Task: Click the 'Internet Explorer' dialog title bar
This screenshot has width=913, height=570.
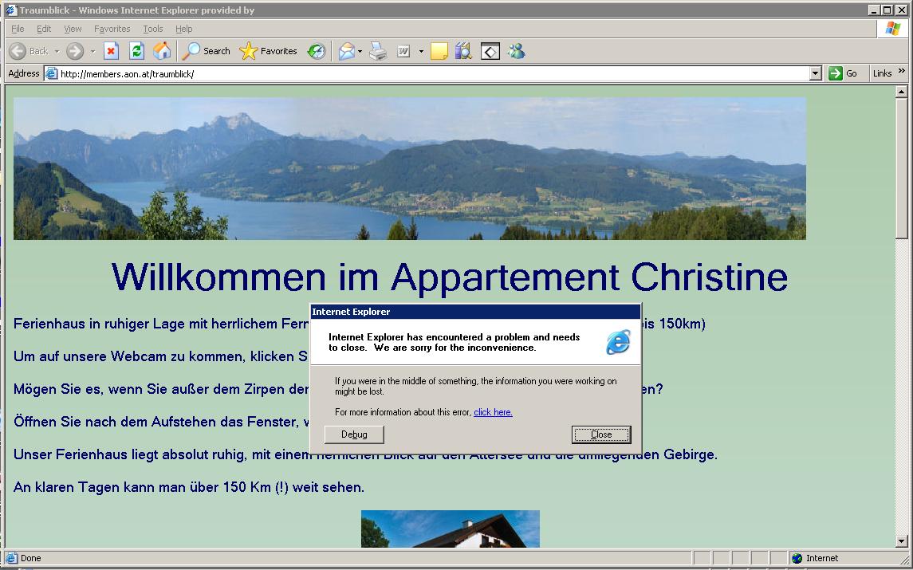Action: pyautogui.click(x=475, y=312)
